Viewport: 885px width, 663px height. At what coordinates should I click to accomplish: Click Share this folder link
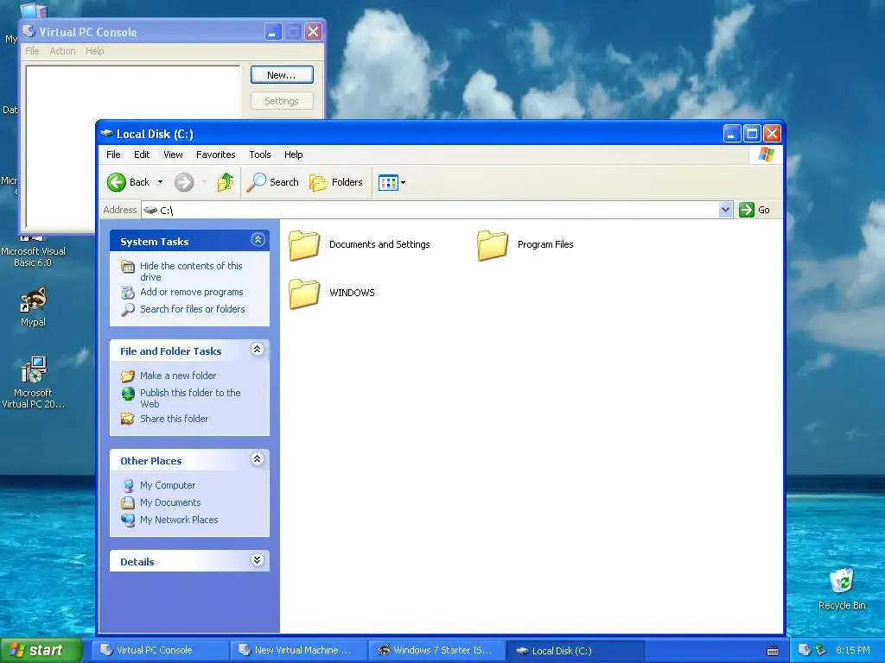pyautogui.click(x=174, y=419)
